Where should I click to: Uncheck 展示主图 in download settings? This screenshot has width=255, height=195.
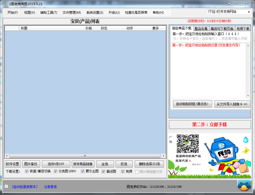coord(83,171)
